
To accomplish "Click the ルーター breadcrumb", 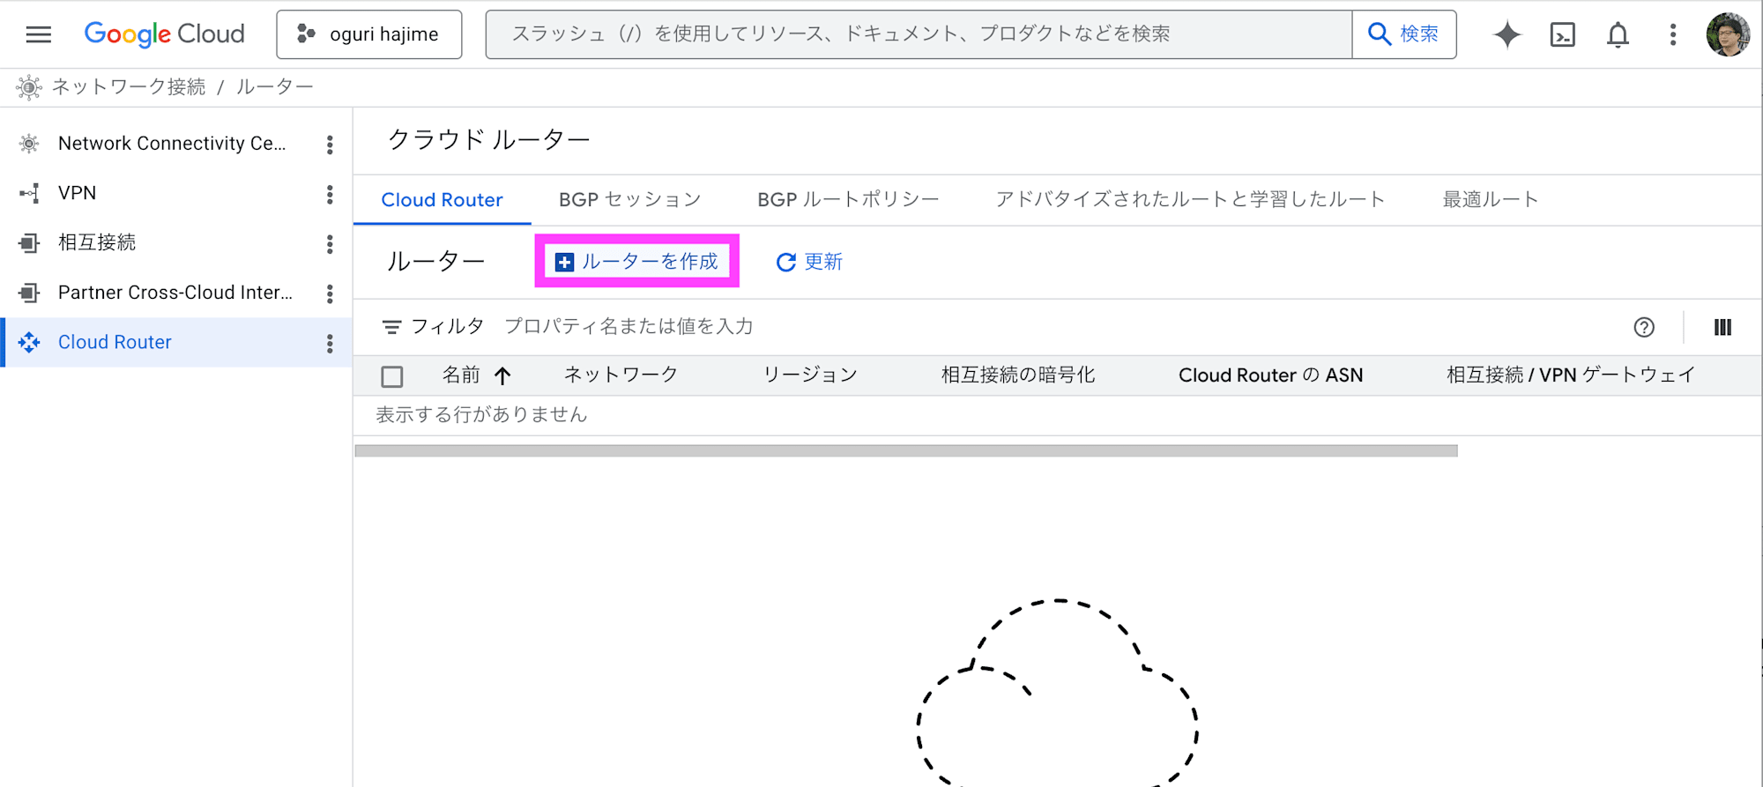I will pos(274,87).
